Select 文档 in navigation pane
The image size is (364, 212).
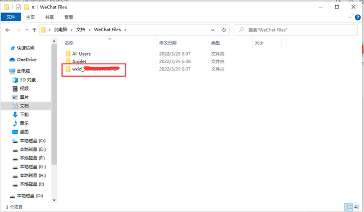click(26, 106)
